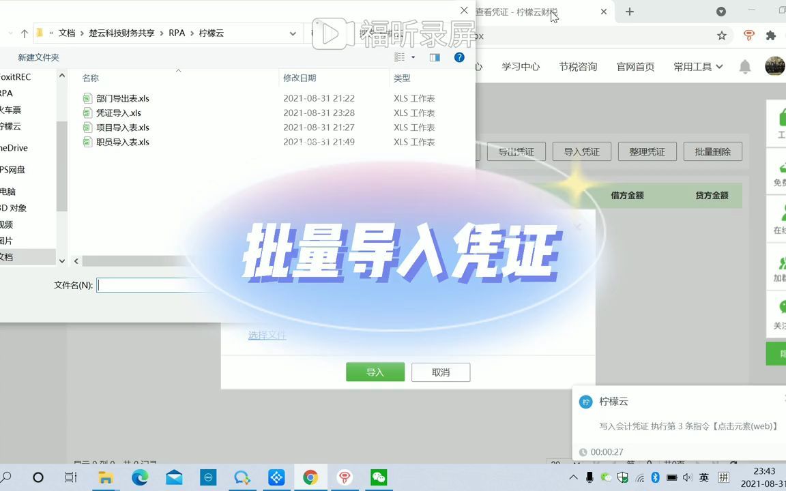
Task: Click the 批量删除 batch delete button
Action: [712, 151]
